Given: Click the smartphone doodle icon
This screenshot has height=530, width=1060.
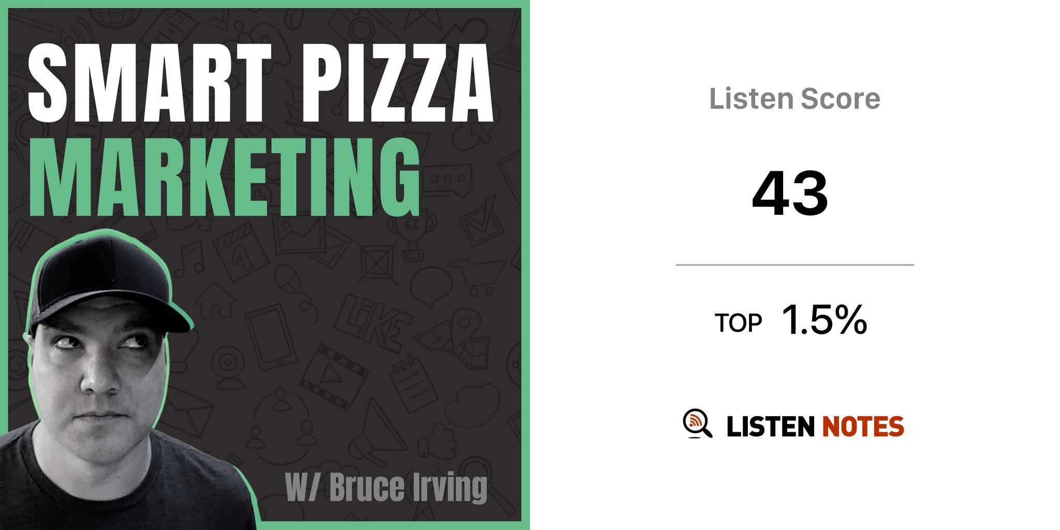Looking at the screenshot, I should pyautogui.click(x=271, y=336).
